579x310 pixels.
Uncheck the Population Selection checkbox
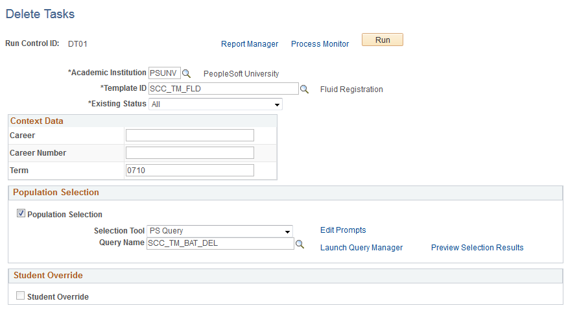coord(21,213)
